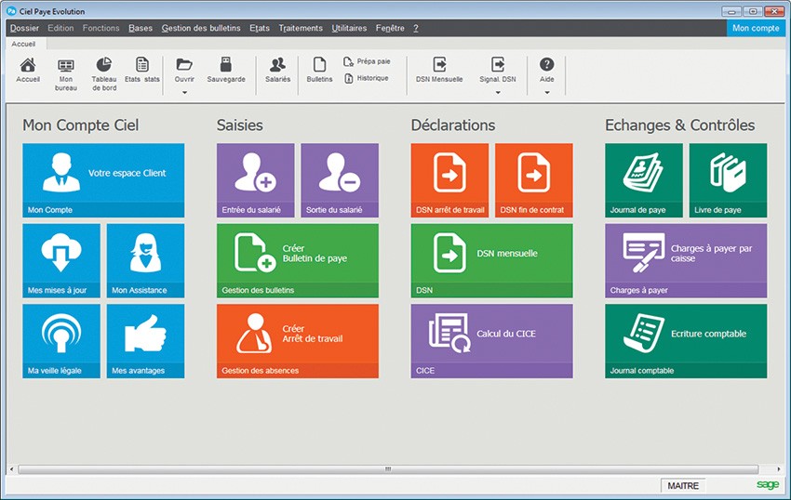Screen dimensions: 791x500
Task: Click the Bulletins document icon
Action: pos(319,65)
